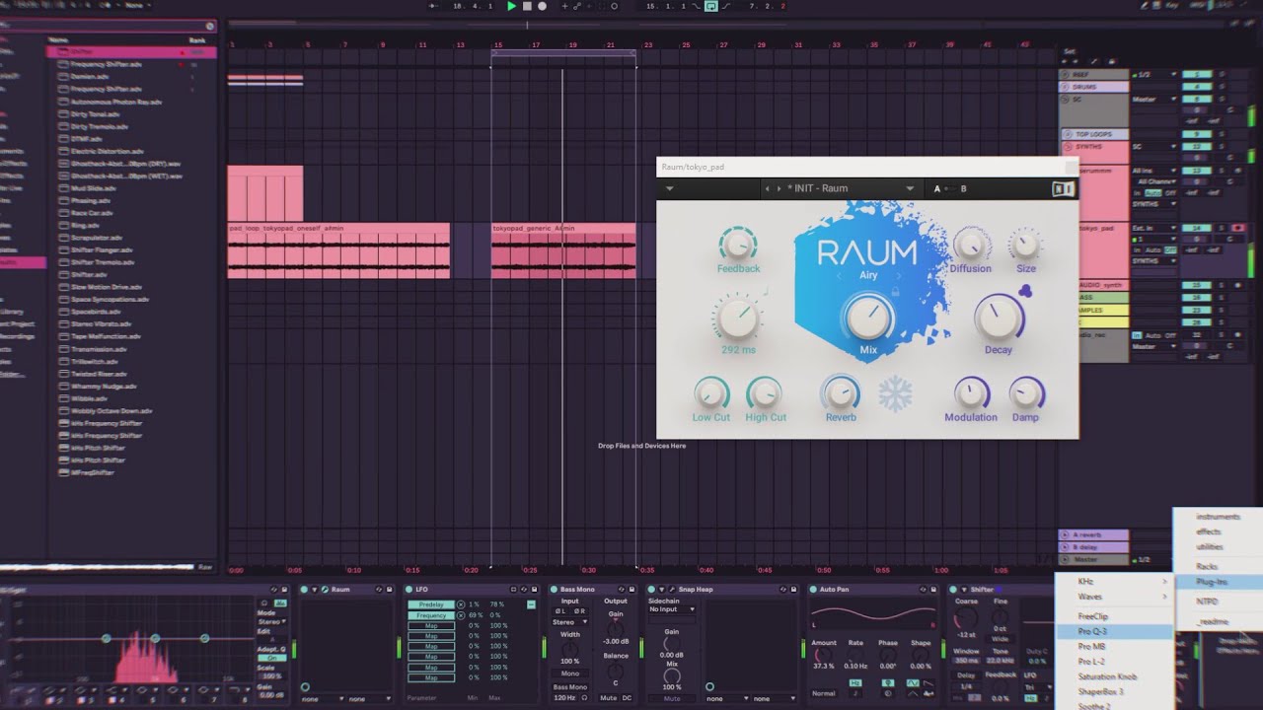Image resolution: width=1263 pixels, height=710 pixels.
Task: Open the INIT - Raum preset dropdown
Action: point(910,188)
